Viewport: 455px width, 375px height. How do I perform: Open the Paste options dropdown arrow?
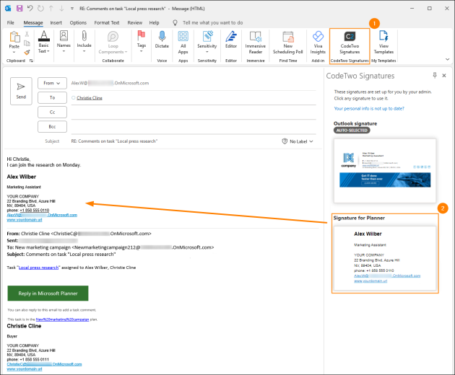(x=14, y=53)
